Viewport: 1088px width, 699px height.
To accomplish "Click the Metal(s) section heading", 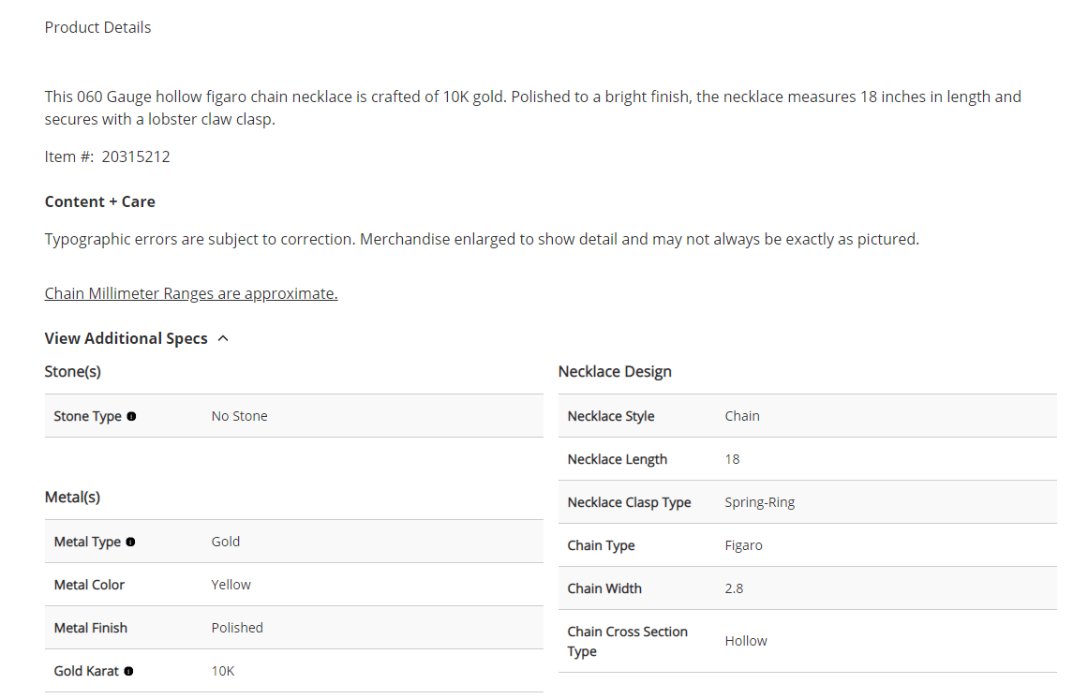I will click(72, 498).
